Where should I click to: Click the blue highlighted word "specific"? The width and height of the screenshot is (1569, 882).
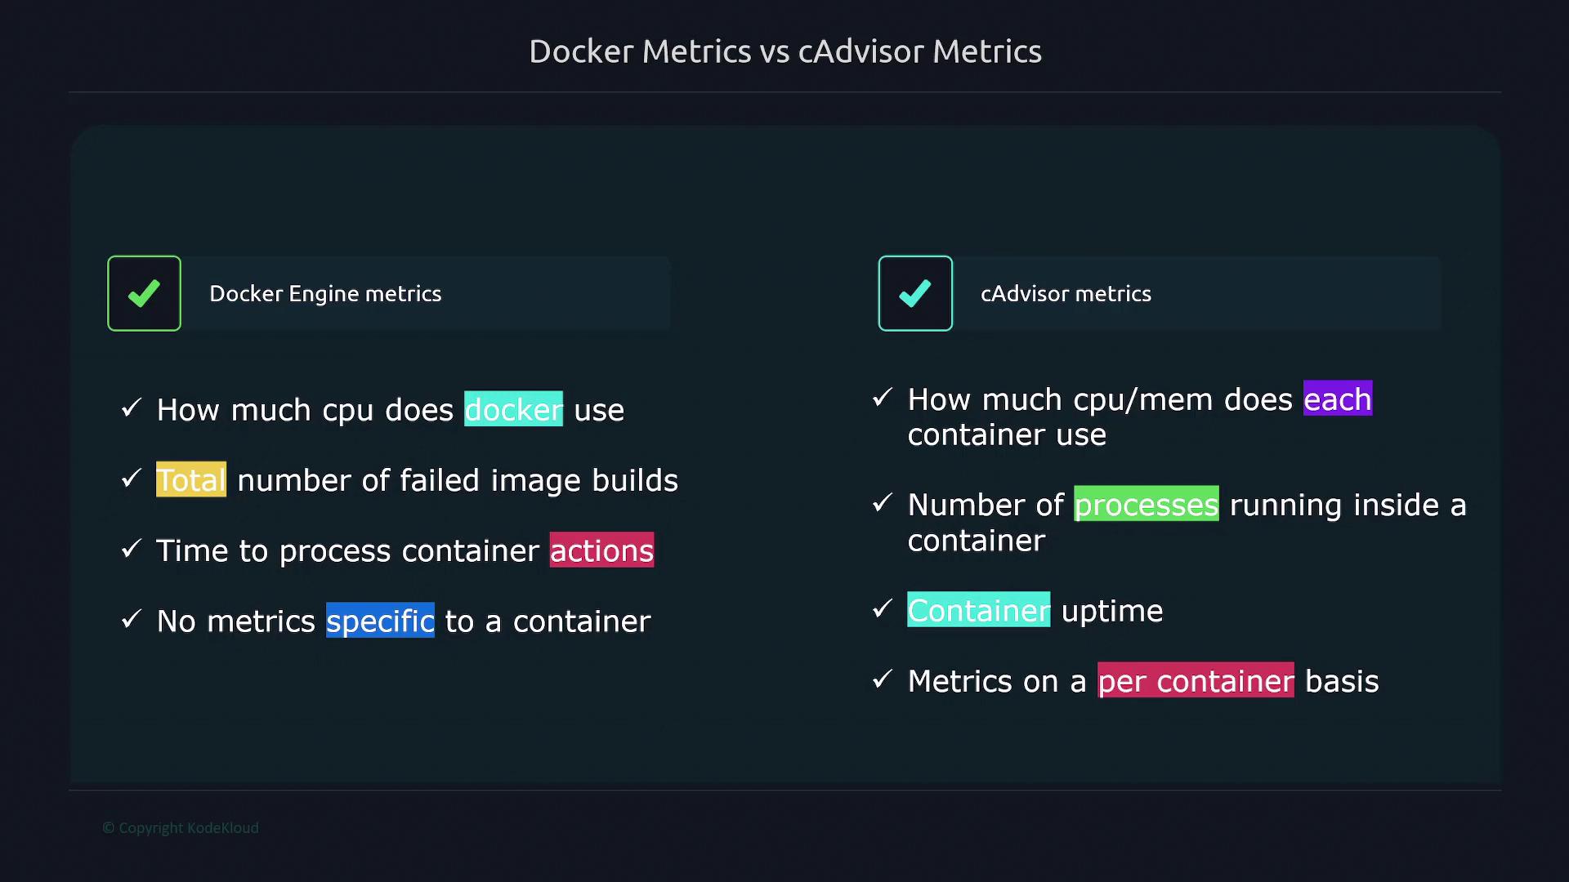(x=380, y=621)
